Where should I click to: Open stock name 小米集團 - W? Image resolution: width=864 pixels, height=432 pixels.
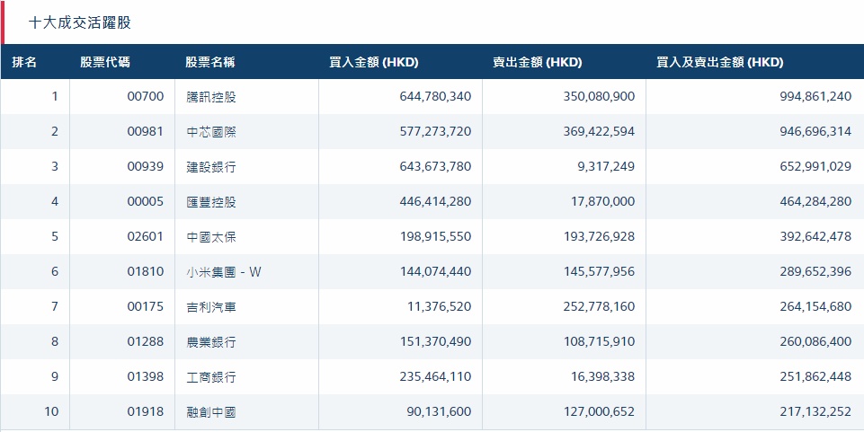point(224,272)
